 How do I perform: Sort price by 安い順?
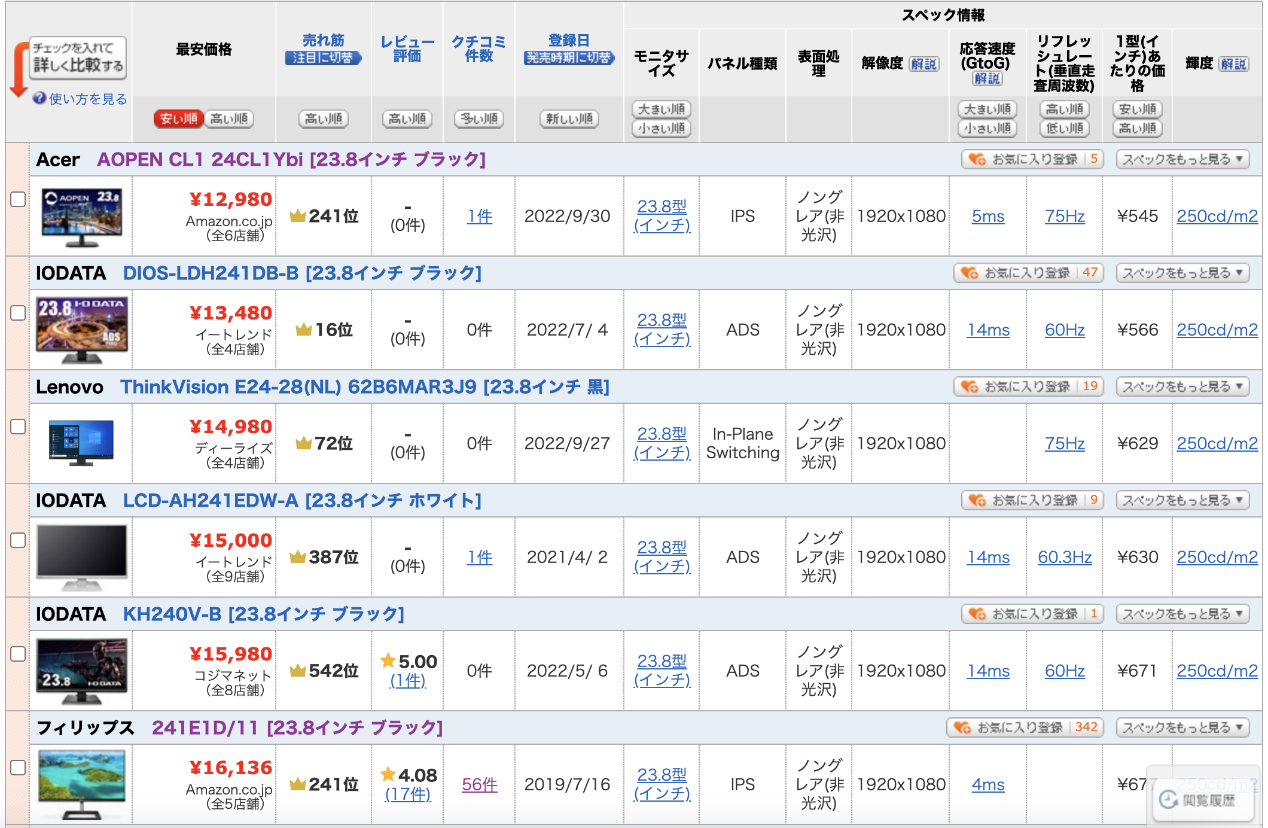coord(178,118)
